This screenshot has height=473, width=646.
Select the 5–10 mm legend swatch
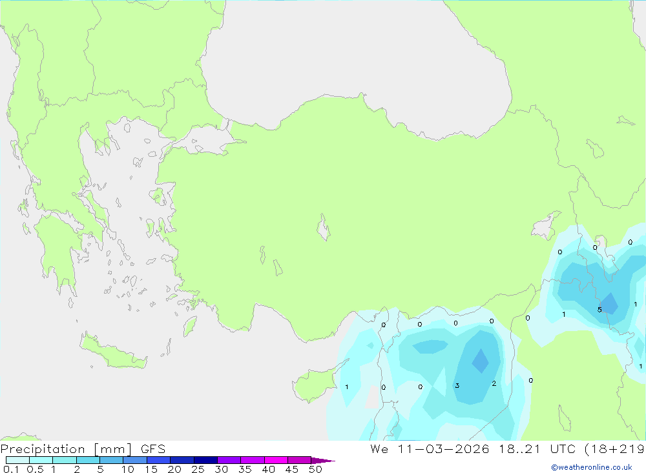click(112, 460)
